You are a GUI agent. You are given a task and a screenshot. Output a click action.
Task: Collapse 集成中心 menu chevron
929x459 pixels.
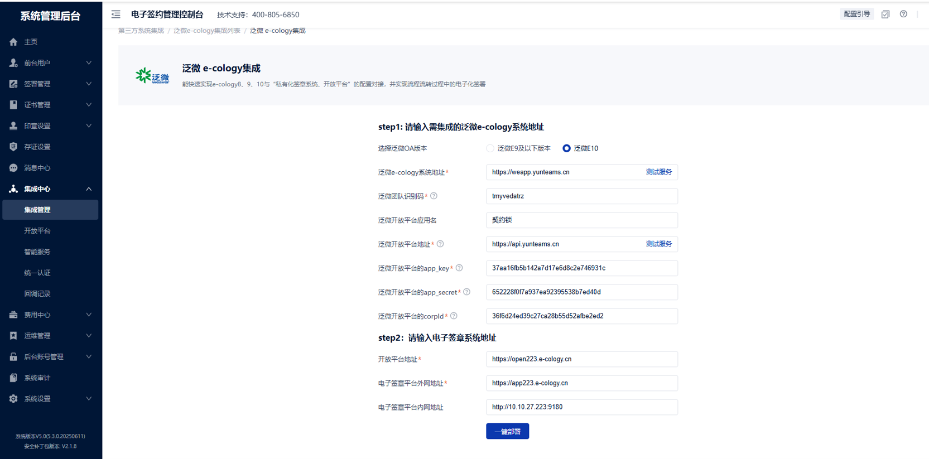(89, 189)
